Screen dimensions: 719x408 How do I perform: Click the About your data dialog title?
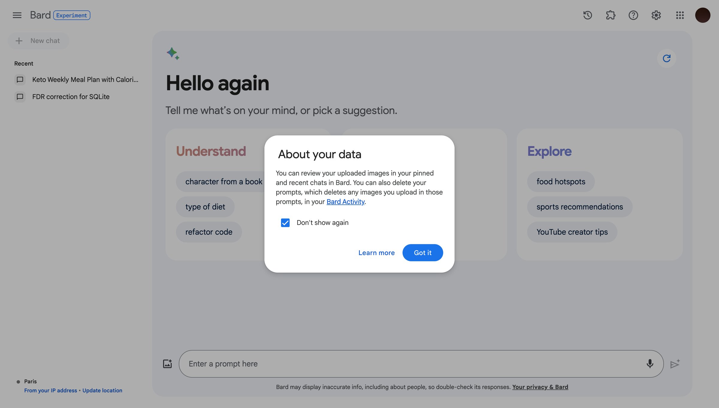(320, 154)
